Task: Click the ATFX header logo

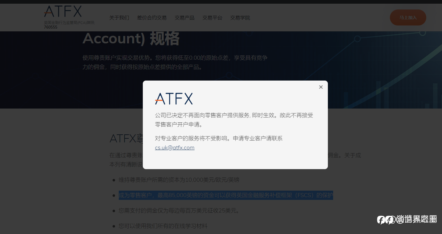Action: pos(63,11)
